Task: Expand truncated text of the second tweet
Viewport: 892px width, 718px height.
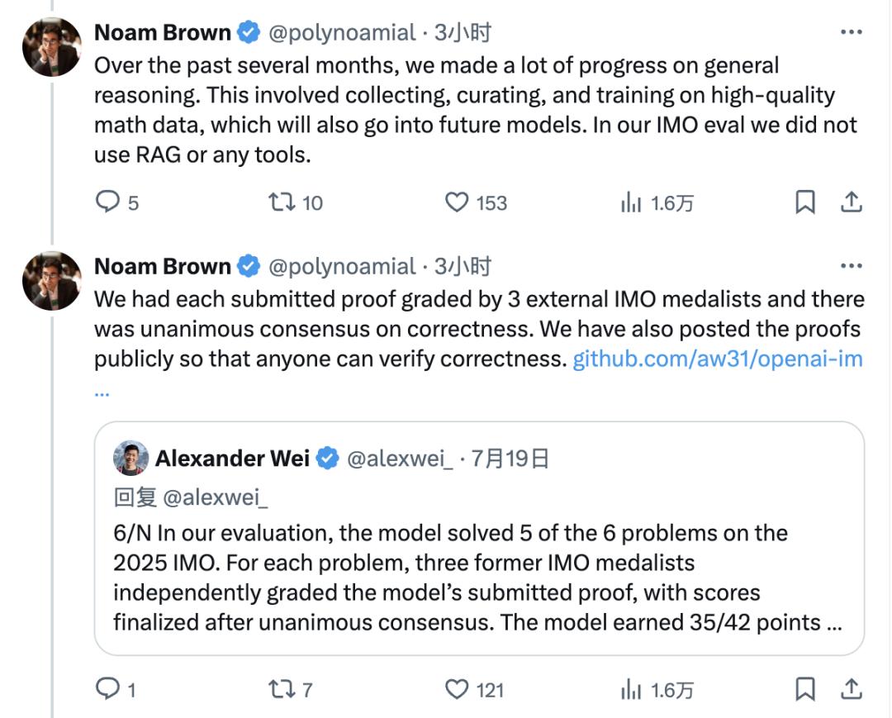Action: [x=102, y=392]
